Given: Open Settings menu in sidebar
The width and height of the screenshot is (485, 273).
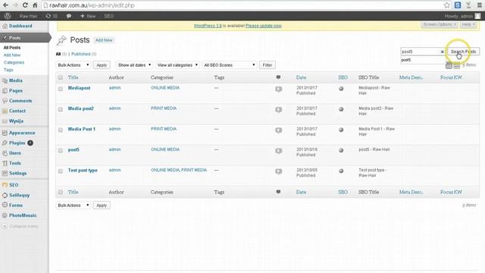Looking at the screenshot, I should (x=17, y=174).
